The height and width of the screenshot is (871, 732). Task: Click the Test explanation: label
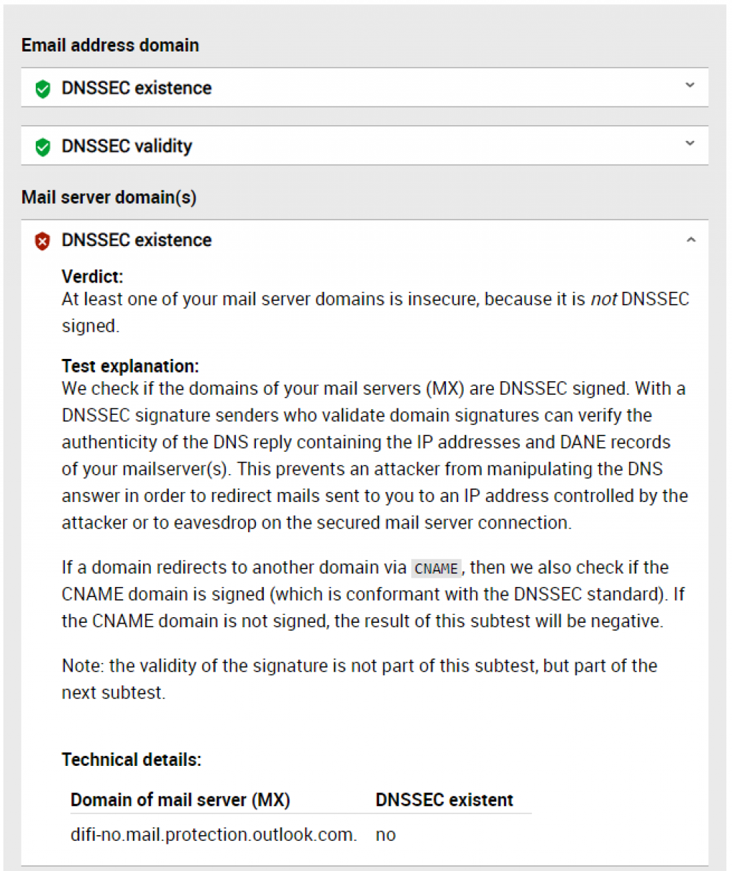(130, 365)
